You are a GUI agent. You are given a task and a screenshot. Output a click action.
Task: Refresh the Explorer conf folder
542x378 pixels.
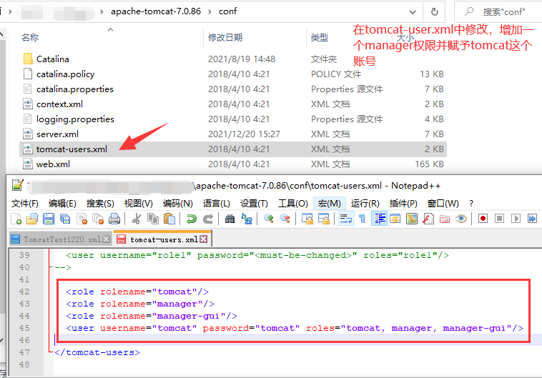point(435,12)
